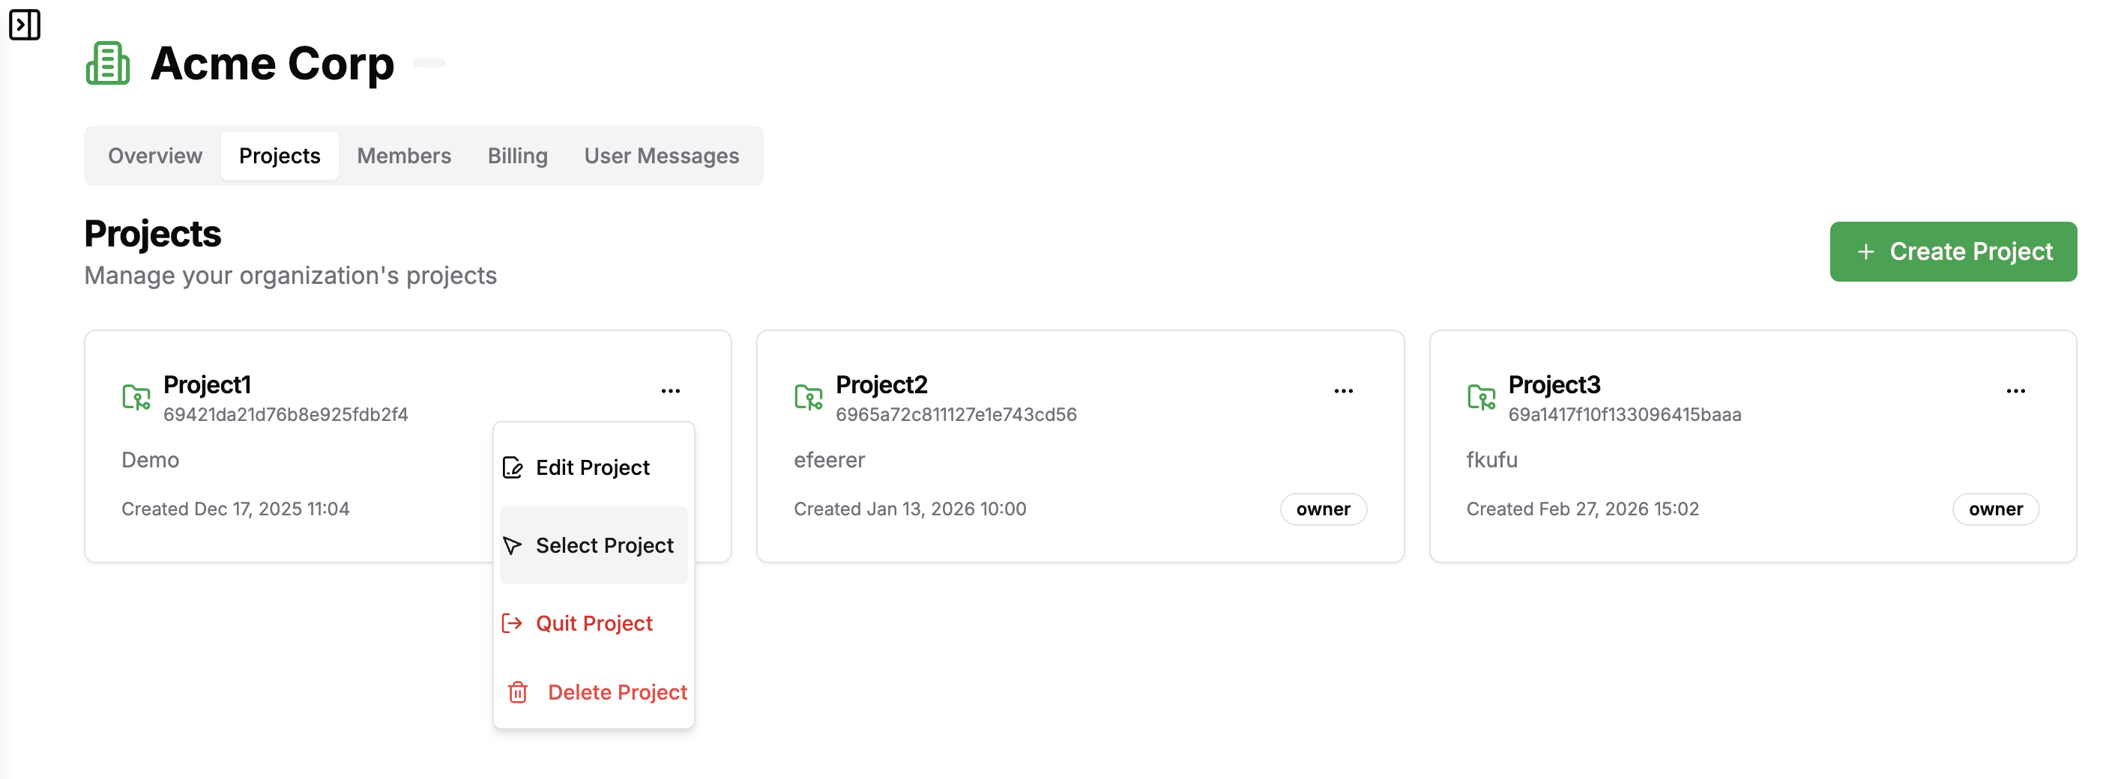2112x779 pixels.
Task: Click the Project2 title
Action: point(881,384)
